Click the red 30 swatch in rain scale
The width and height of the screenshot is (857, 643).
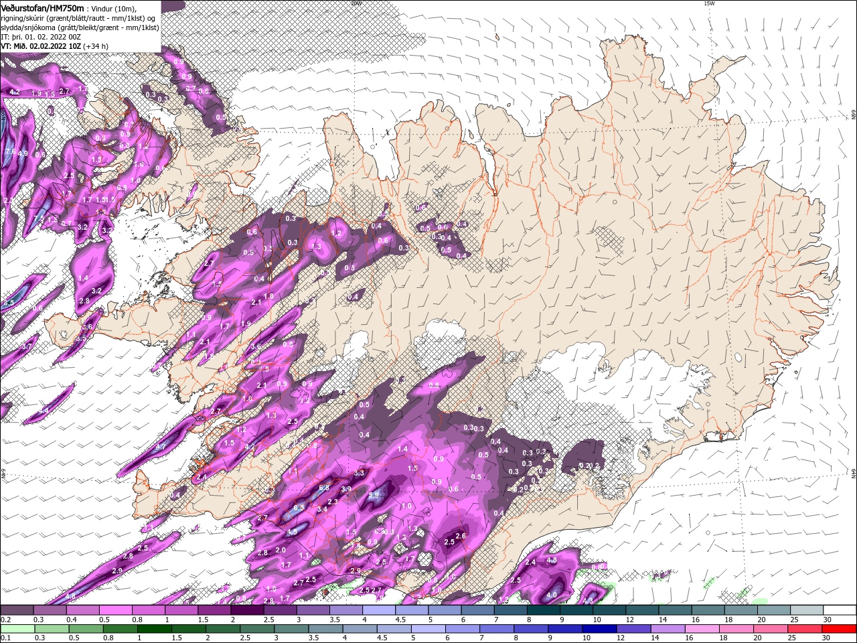point(840,629)
